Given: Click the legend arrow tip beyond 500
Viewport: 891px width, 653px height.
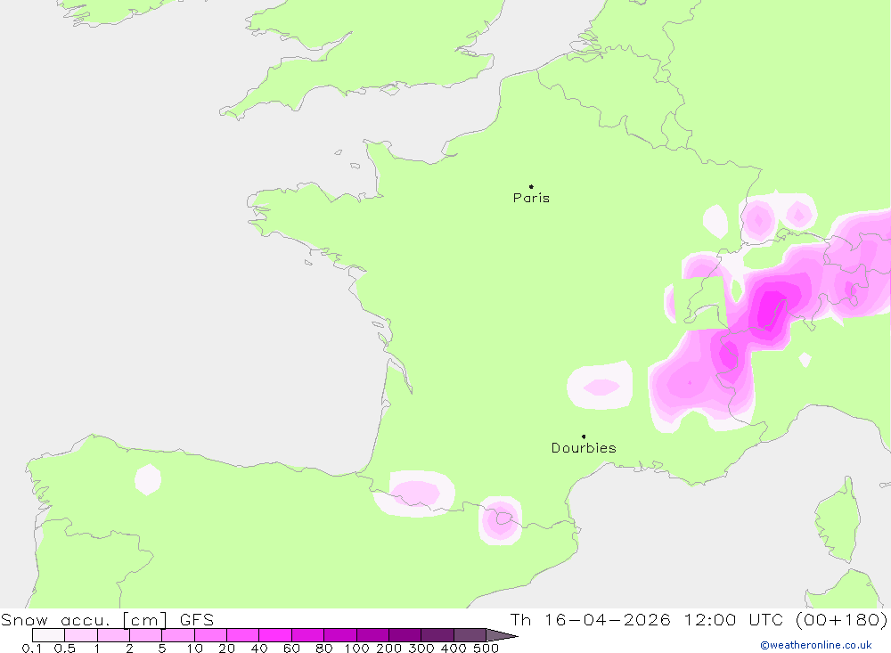Looking at the screenshot, I should (x=503, y=635).
